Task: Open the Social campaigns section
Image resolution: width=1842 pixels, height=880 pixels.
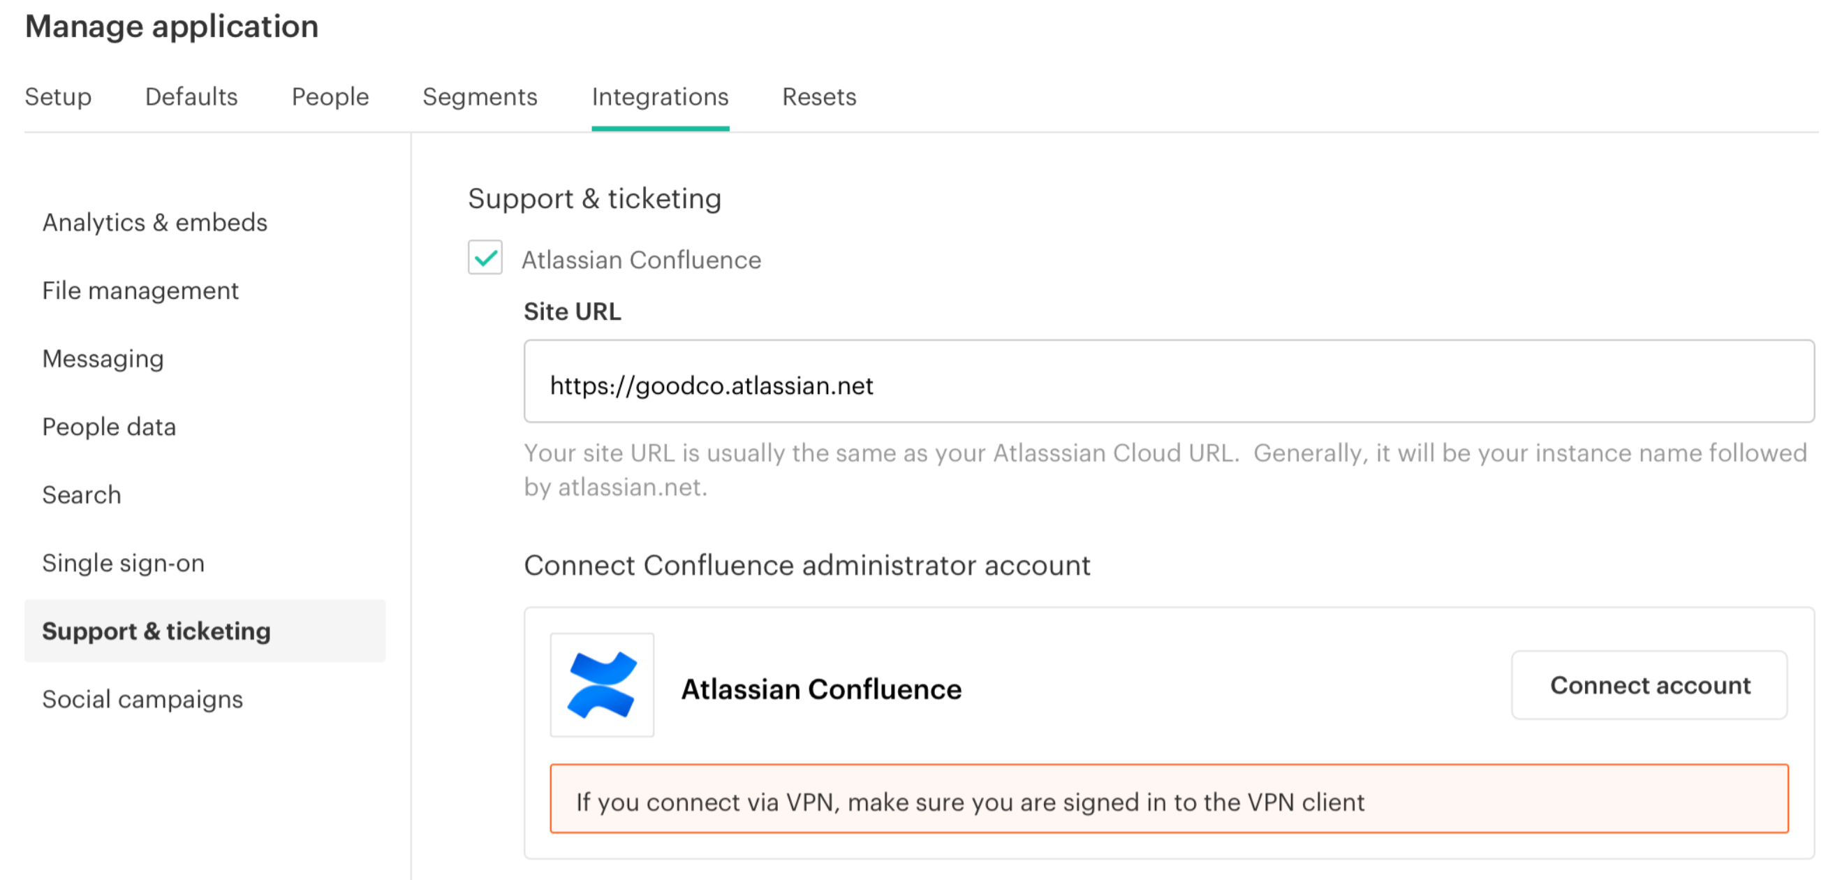Action: pyautogui.click(x=143, y=699)
